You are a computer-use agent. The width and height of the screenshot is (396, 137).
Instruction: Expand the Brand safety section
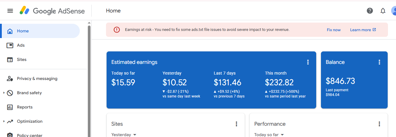(4, 93)
